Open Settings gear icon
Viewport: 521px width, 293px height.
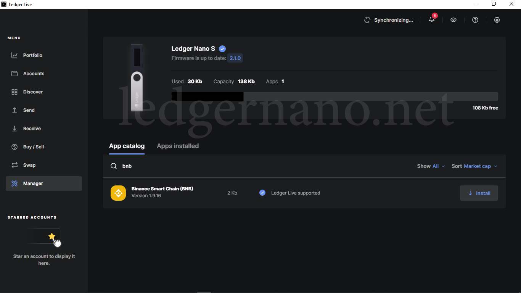[497, 20]
